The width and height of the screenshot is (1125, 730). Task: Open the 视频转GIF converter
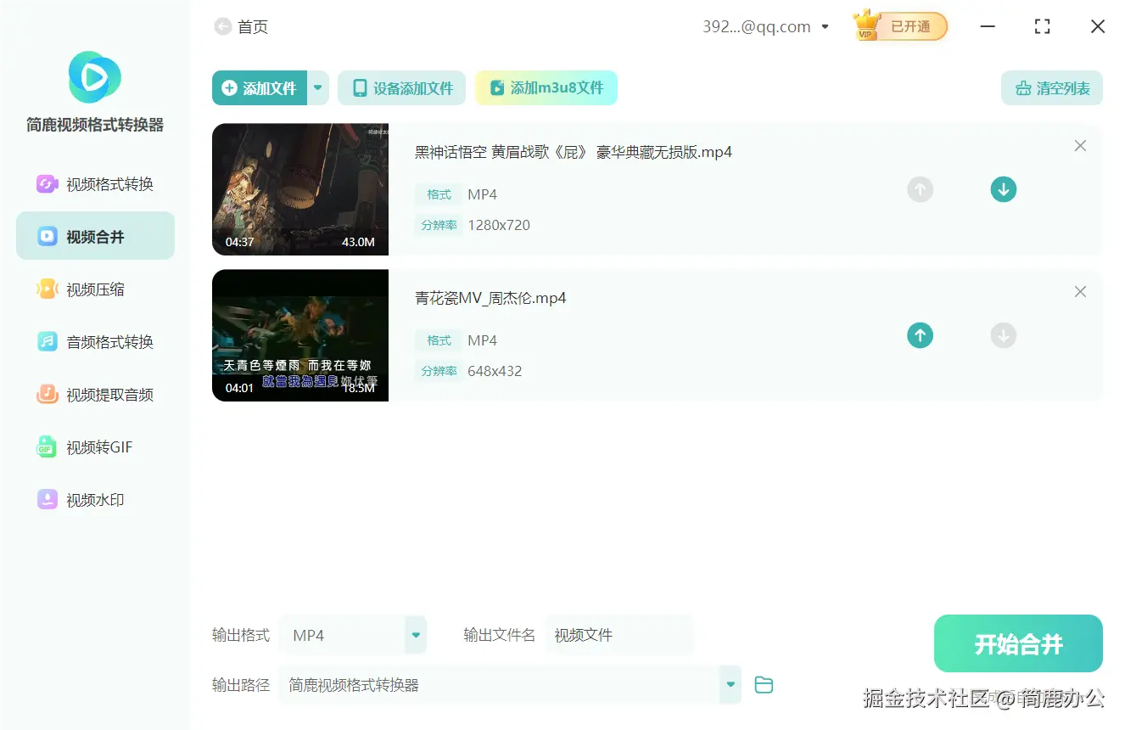pos(94,446)
